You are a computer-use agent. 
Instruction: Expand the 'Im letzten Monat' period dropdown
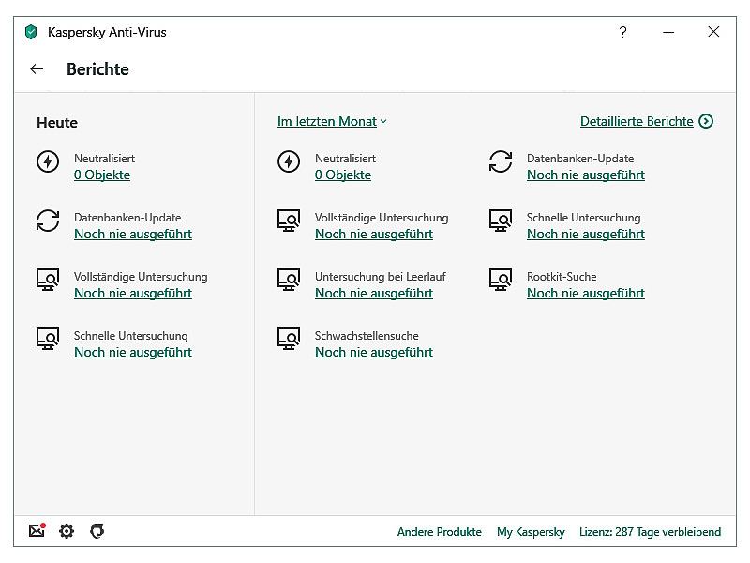pos(332,122)
